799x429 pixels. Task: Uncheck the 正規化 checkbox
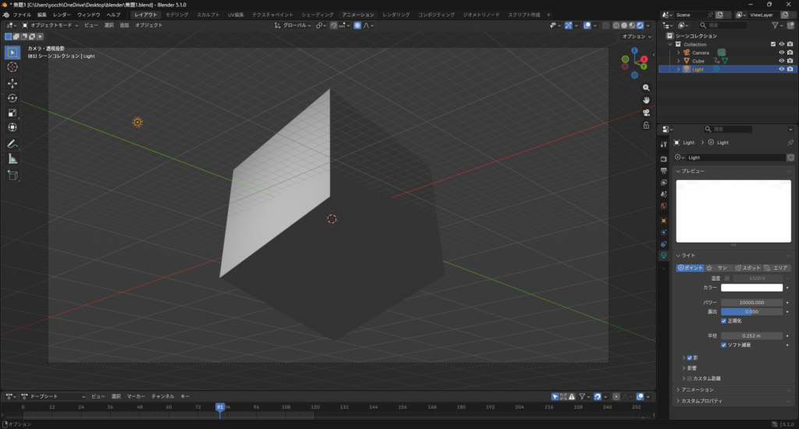coord(723,321)
